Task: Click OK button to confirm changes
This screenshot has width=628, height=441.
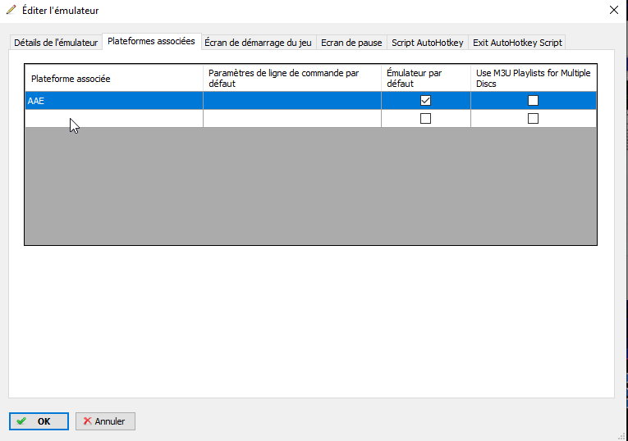Action: click(39, 421)
